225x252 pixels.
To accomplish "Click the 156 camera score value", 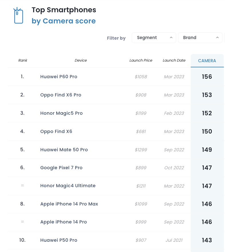I will click(x=207, y=77).
